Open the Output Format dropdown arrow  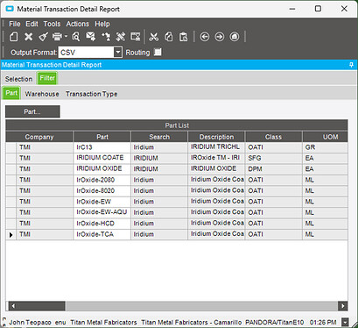click(117, 53)
